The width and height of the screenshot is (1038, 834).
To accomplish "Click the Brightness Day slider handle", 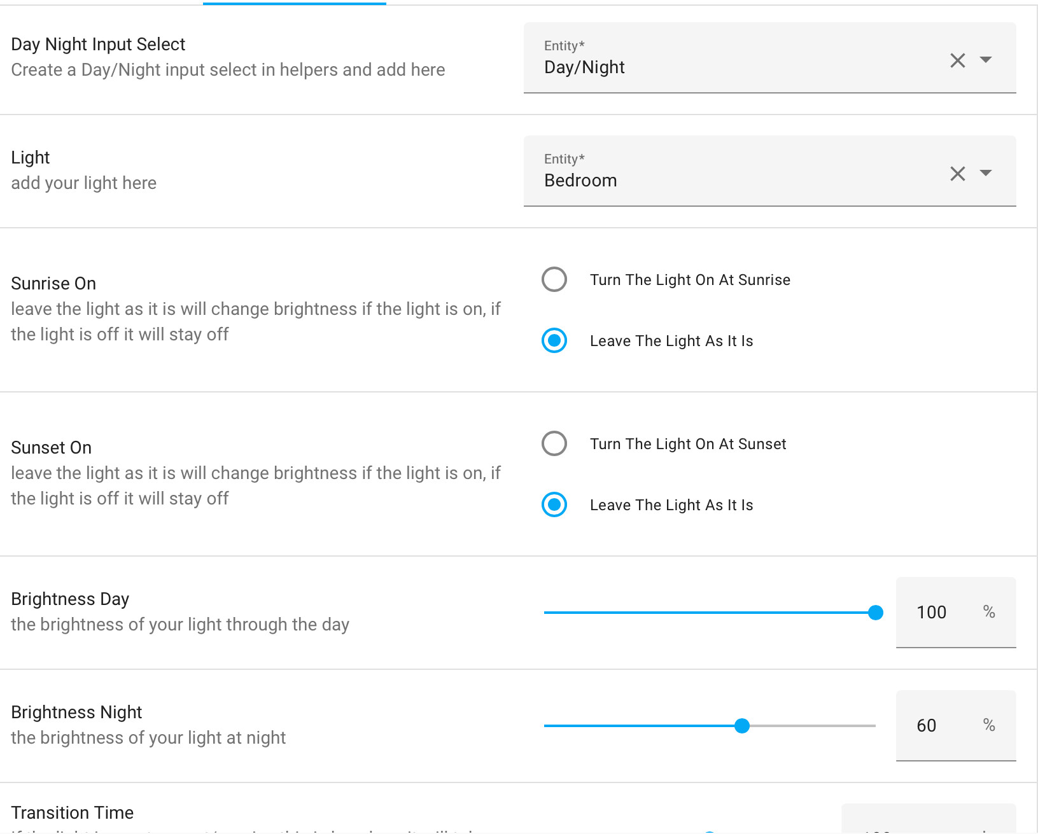I will click(876, 613).
